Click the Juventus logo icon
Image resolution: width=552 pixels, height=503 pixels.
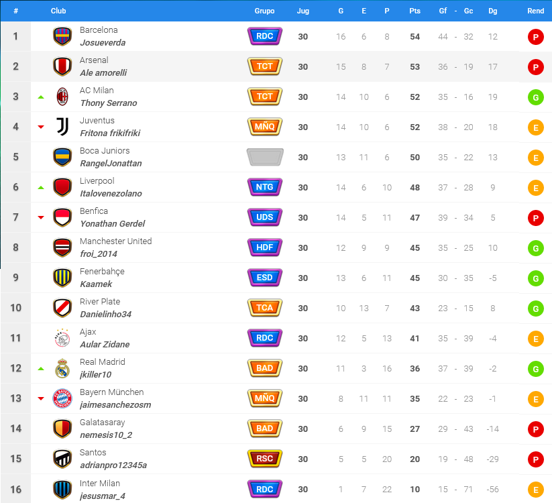pos(62,127)
